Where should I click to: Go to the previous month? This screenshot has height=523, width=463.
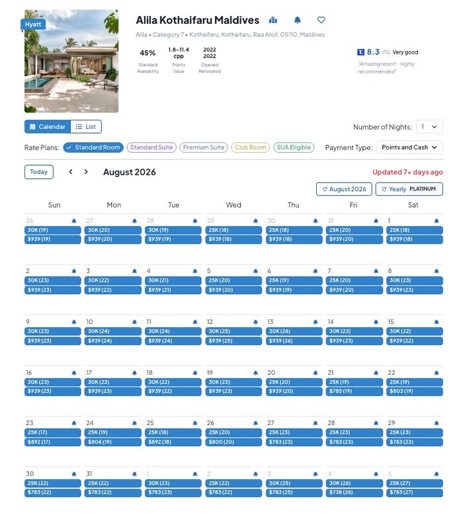coord(71,172)
